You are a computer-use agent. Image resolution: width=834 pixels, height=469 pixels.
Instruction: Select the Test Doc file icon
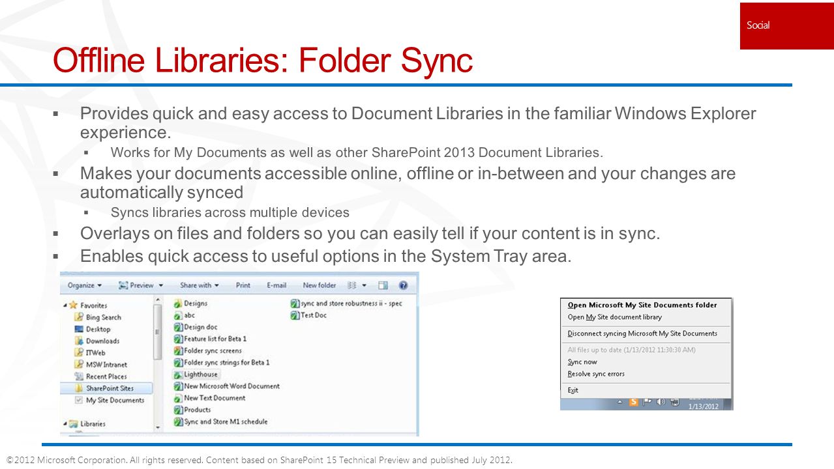[x=295, y=315]
